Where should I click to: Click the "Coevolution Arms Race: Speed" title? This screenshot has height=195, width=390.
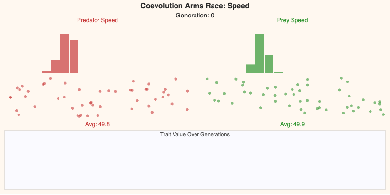tap(195, 6)
